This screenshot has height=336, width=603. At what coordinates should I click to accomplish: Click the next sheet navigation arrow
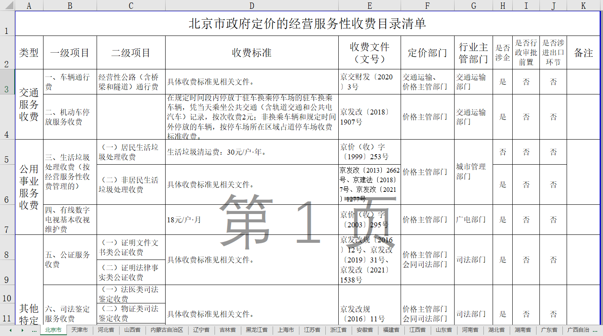(22, 330)
